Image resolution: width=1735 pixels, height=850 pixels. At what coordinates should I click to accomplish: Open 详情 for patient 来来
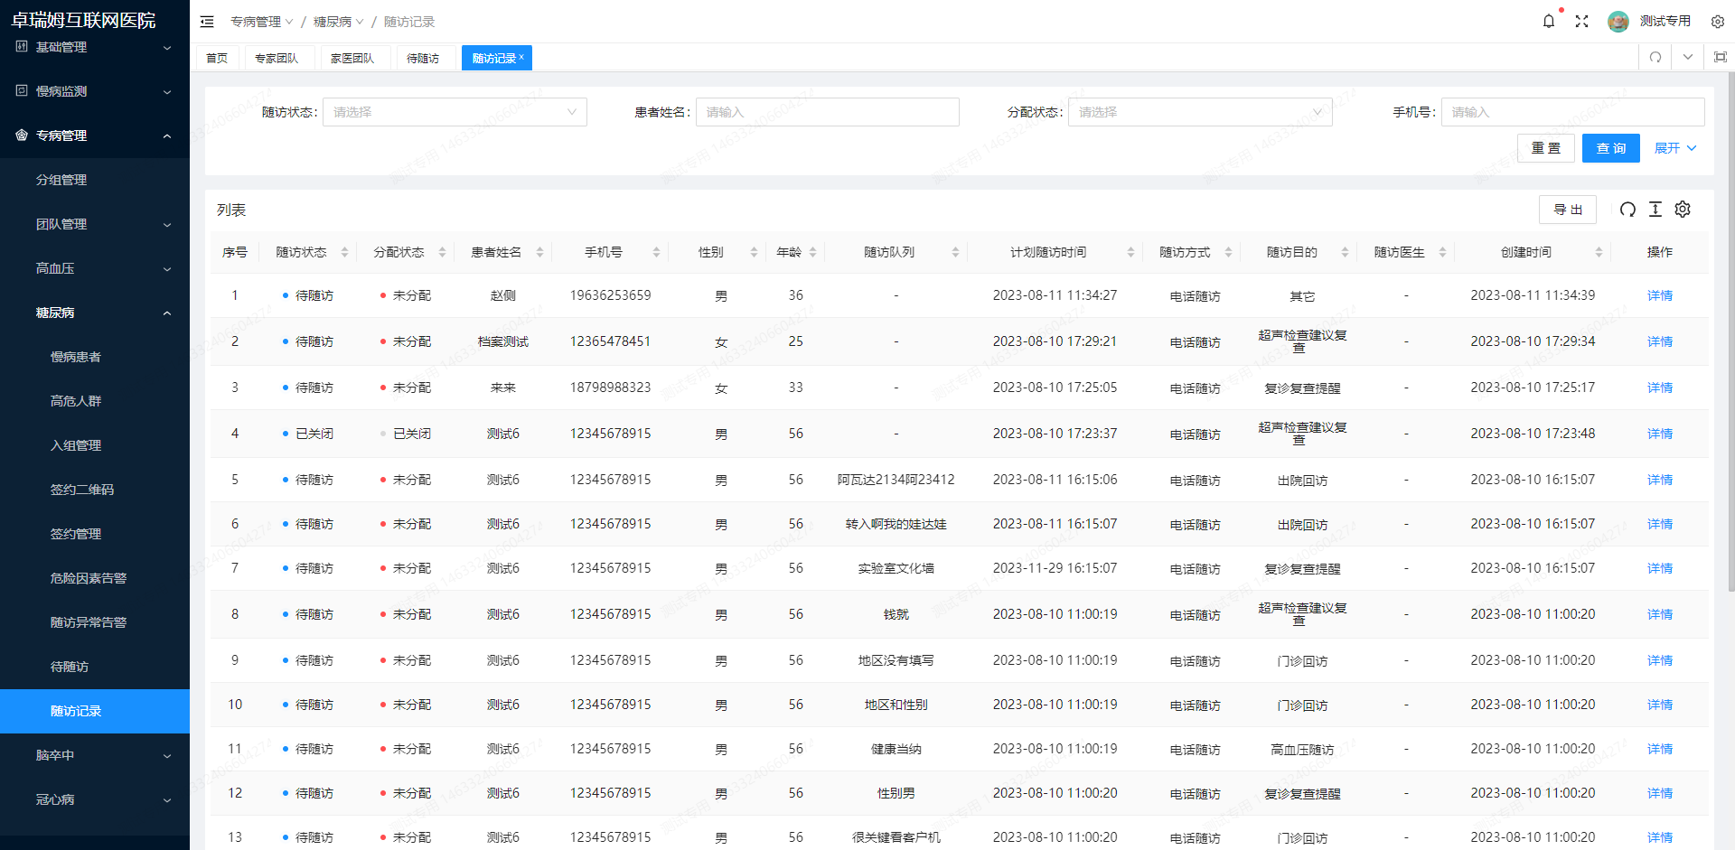(1660, 388)
